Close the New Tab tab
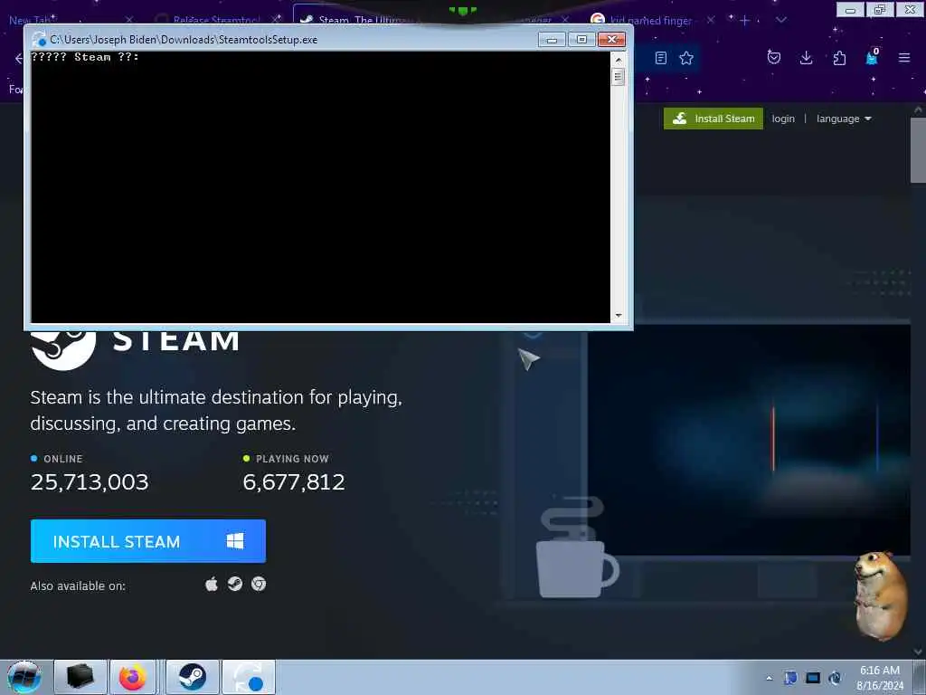926x695 pixels. 129,20
